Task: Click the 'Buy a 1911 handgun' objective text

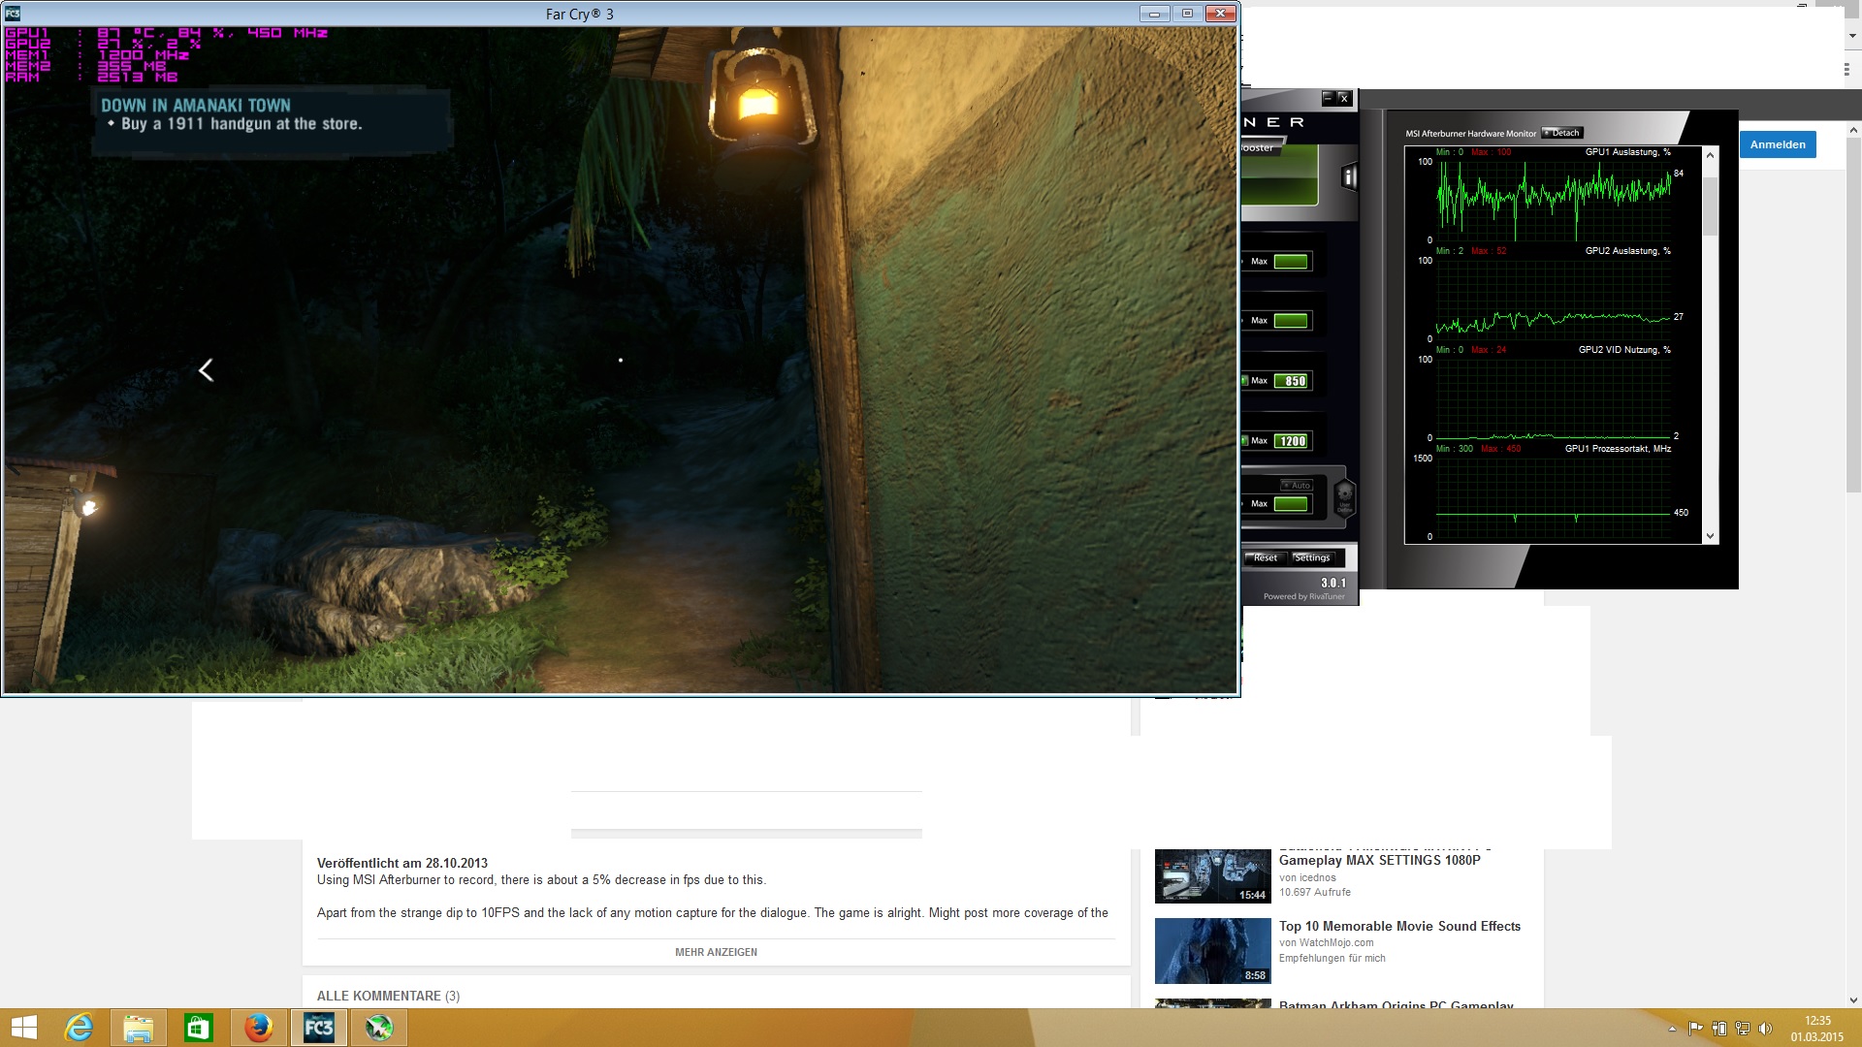Action: pos(241,124)
